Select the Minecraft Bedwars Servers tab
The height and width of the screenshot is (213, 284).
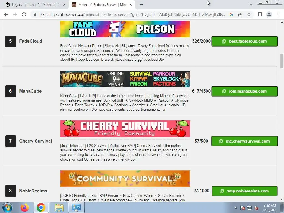coord(102,5)
